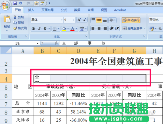
Task: Click the accounting number format icon
Action: [152, 29]
